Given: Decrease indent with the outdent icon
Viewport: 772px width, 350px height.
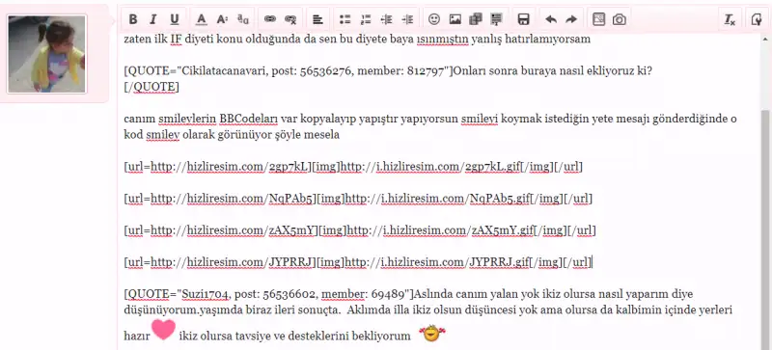Looking at the screenshot, I should pyautogui.click(x=387, y=19).
